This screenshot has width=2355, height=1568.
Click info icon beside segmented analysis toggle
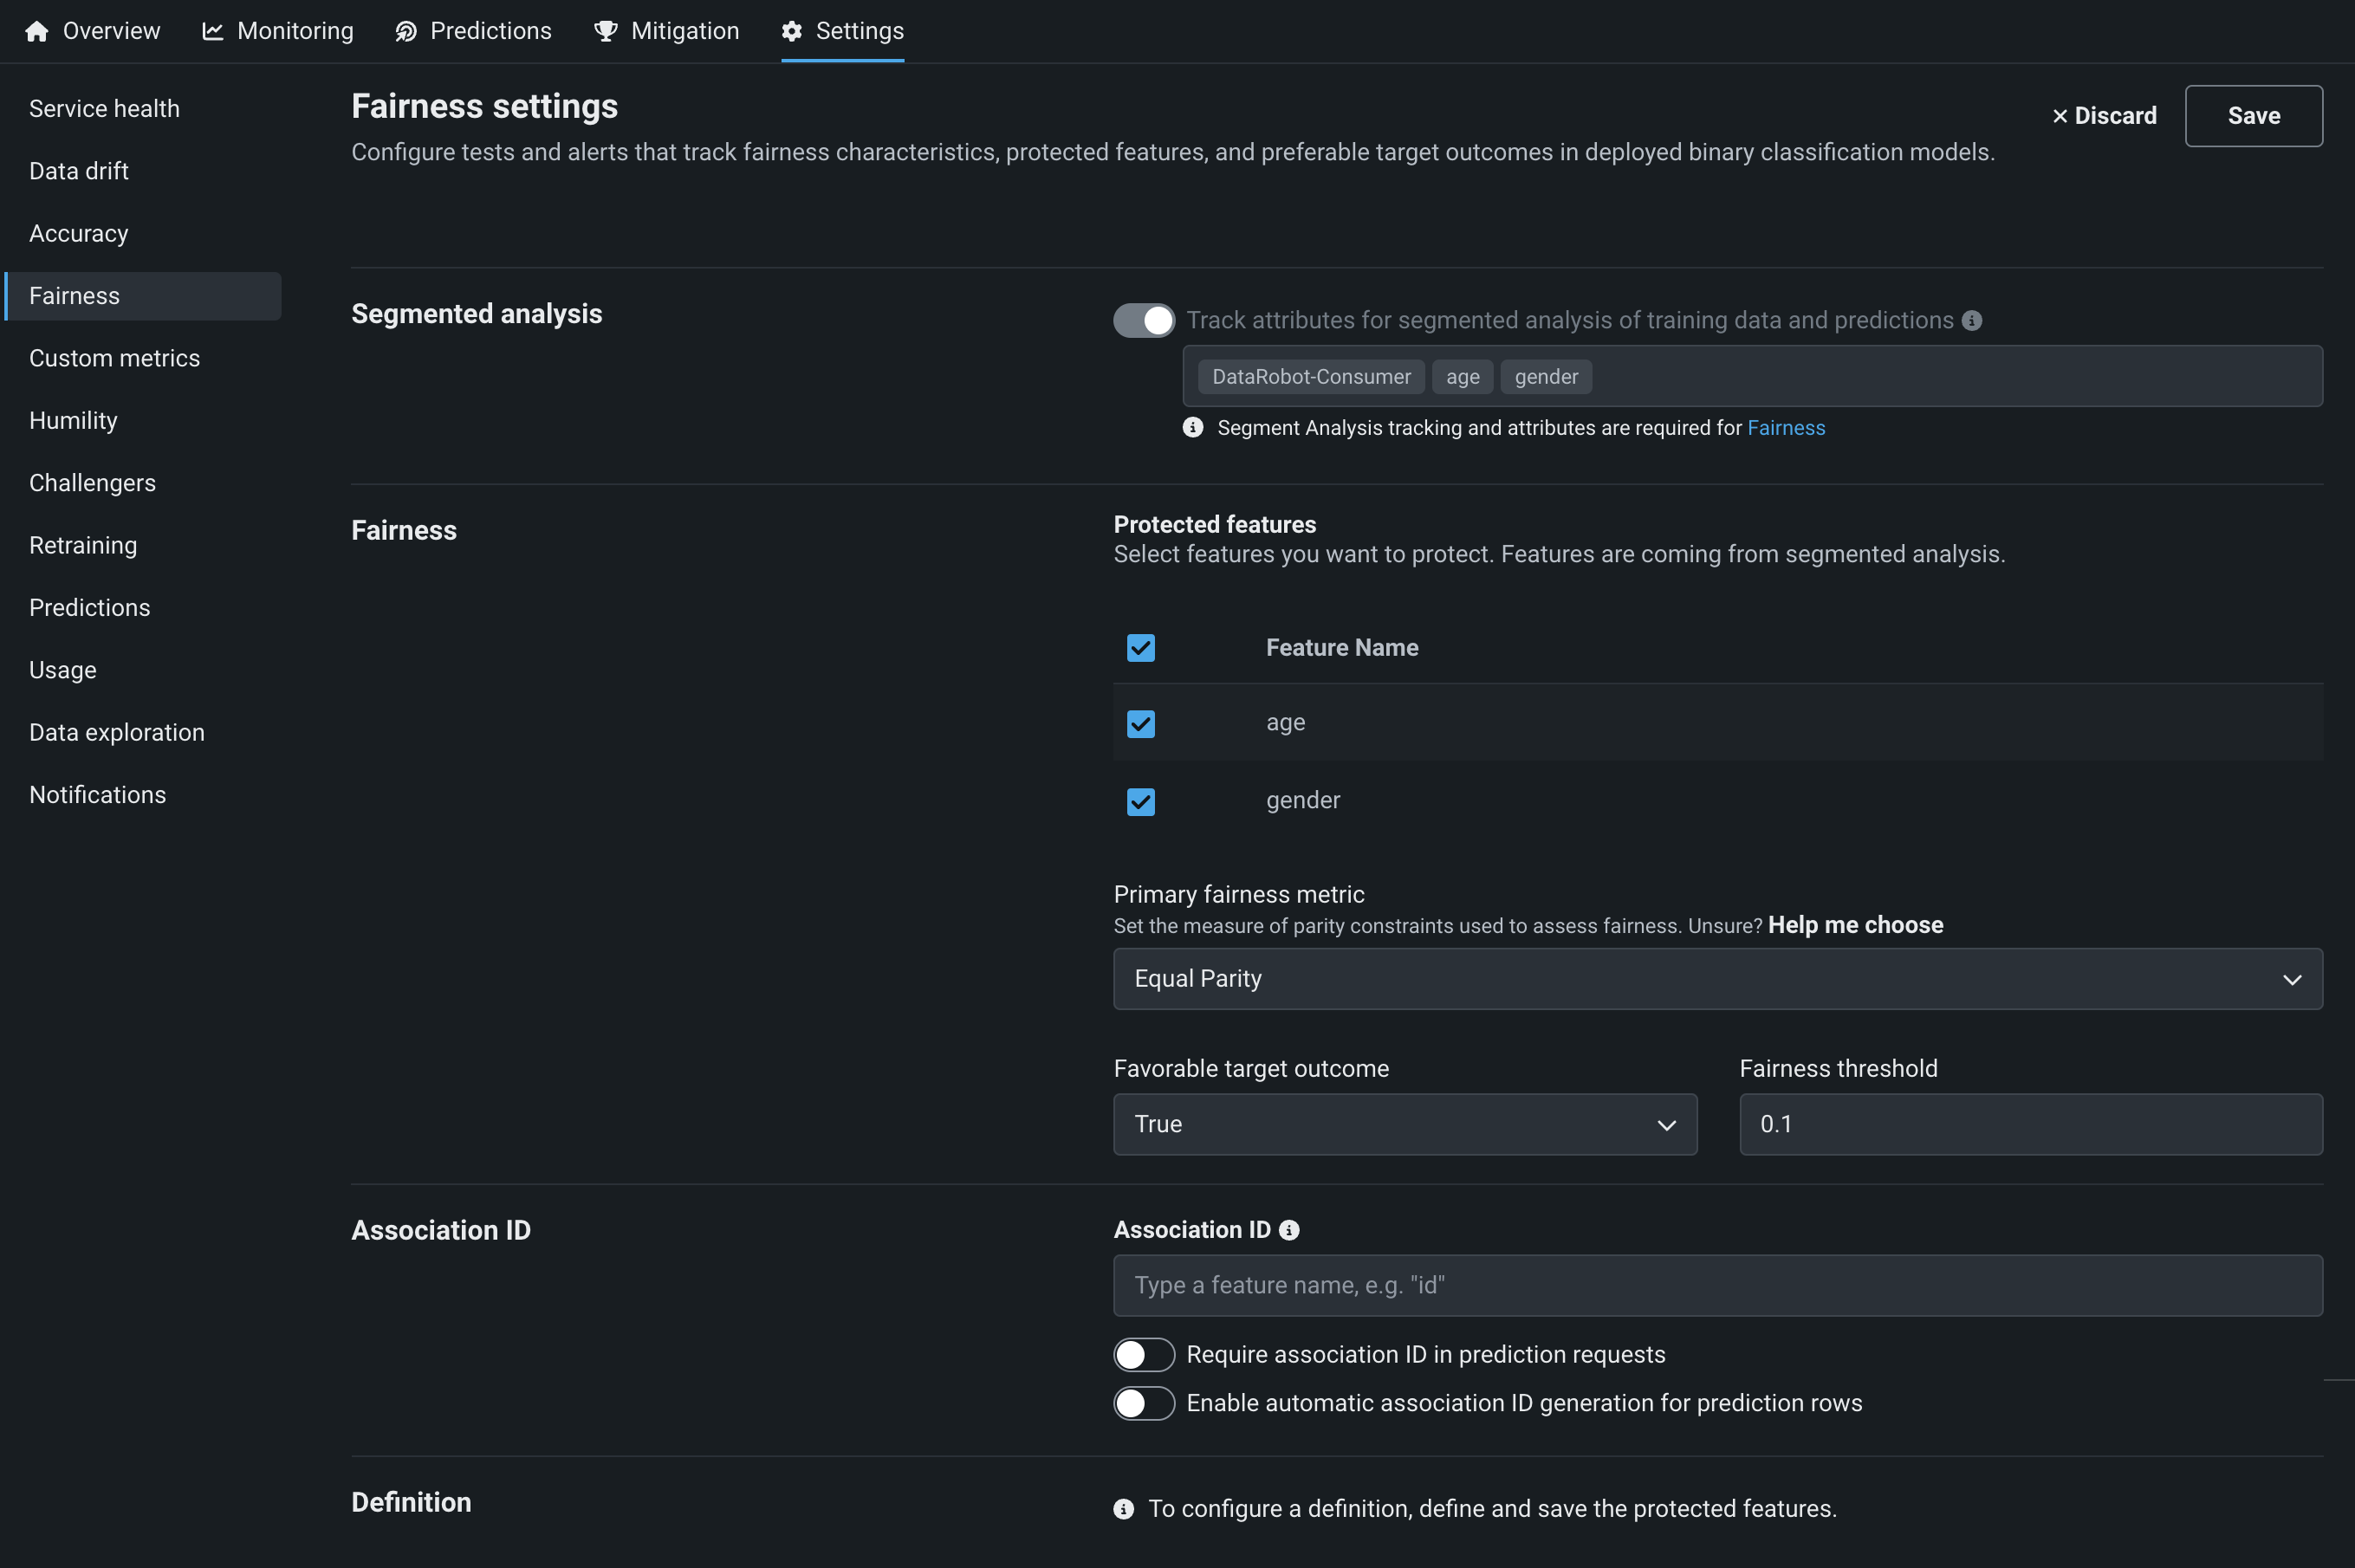[x=1971, y=320]
